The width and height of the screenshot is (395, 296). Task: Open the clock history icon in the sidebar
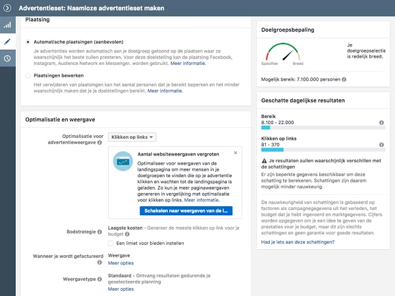pos(7,58)
